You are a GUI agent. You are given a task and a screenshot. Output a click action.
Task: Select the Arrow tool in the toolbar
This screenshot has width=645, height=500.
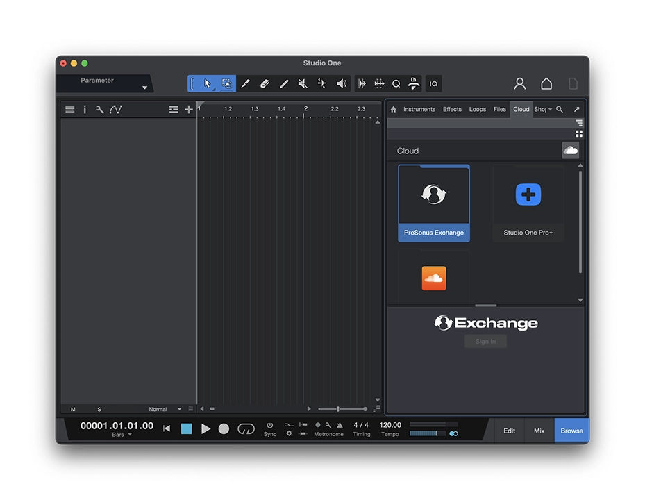click(207, 84)
